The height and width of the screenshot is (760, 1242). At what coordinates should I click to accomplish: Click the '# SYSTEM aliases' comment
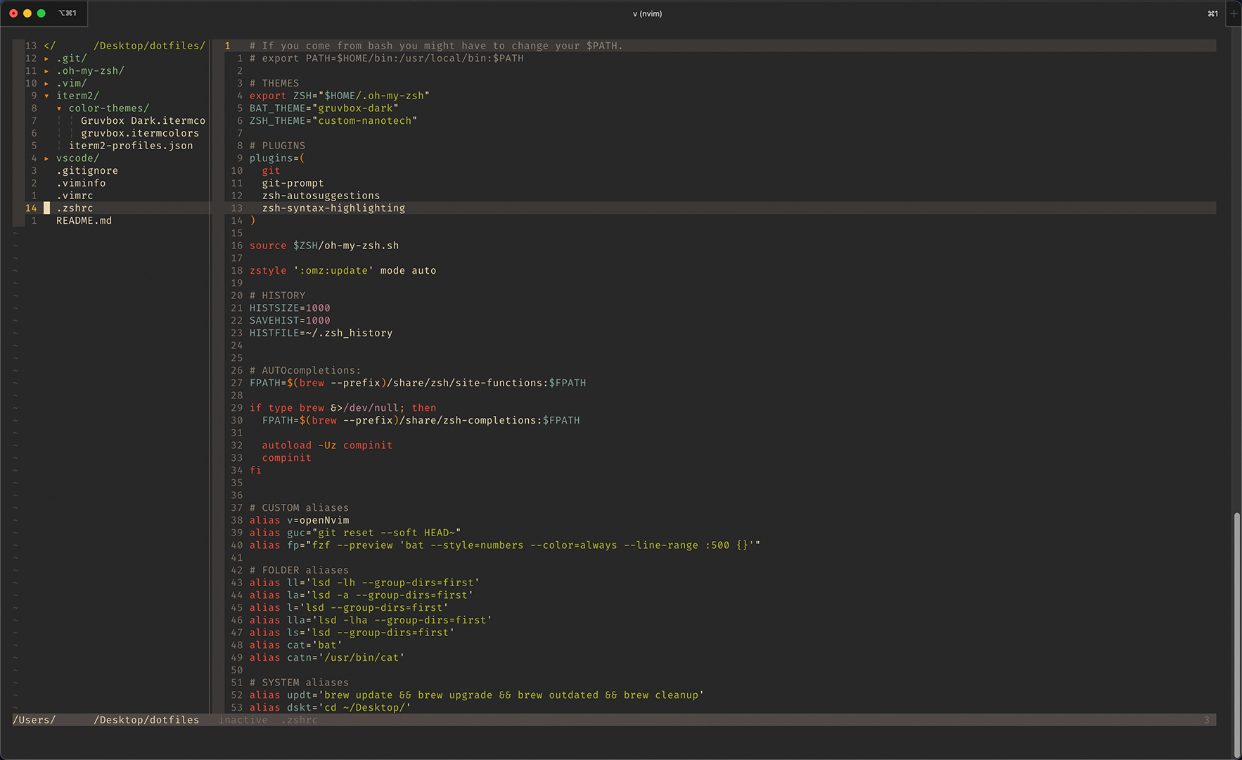tap(299, 683)
